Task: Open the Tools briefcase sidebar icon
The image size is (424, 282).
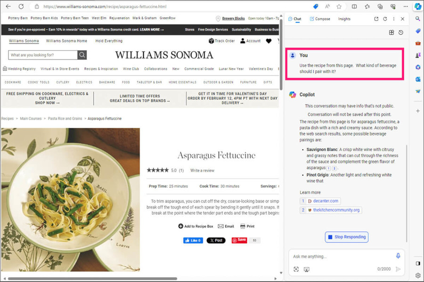Action: pos(418,43)
